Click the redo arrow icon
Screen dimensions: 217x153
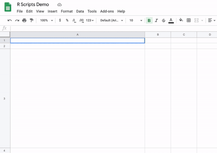pos(17,21)
